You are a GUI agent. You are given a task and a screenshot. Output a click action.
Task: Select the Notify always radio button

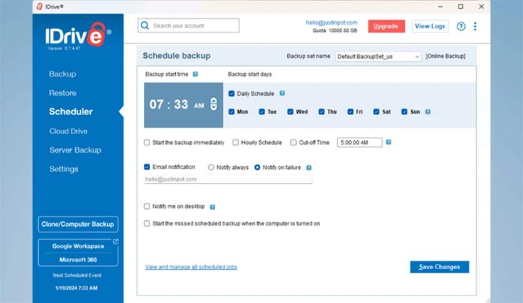click(x=211, y=167)
